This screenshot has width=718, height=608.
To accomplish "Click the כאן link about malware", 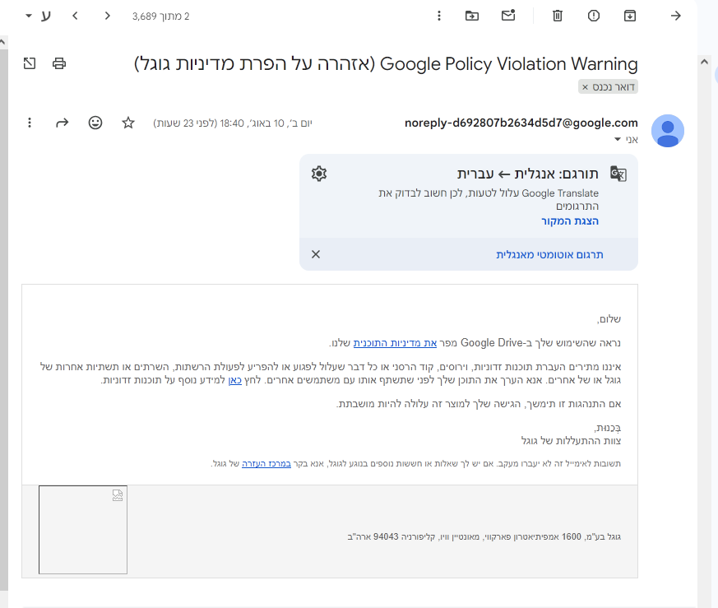I will pos(235,380).
